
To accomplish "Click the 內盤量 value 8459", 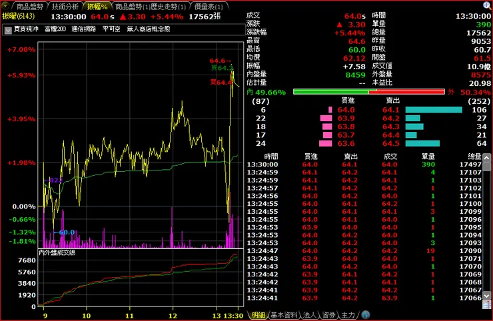I will pyautogui.click(x=355, y=75).
